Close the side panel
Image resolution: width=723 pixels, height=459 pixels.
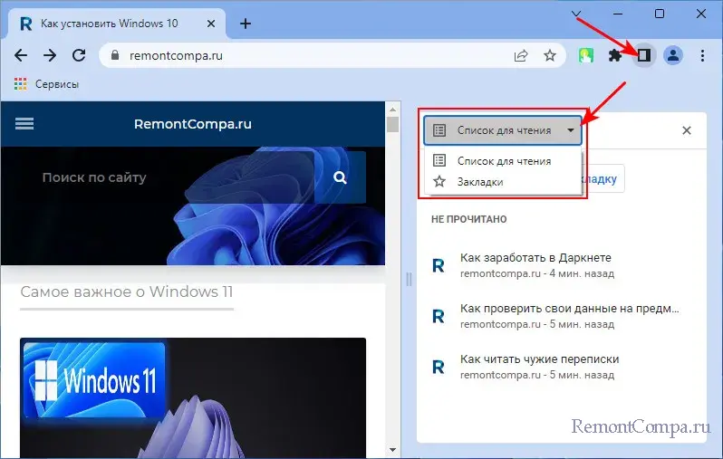(x=687, y=130)
